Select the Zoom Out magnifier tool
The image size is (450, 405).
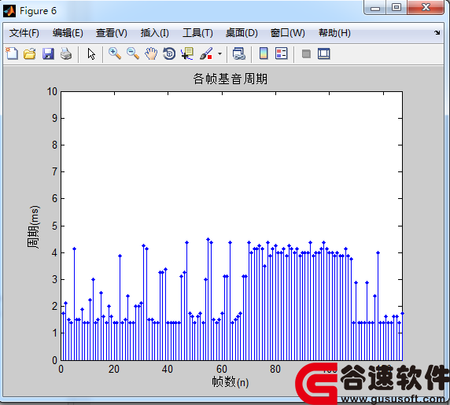click(x=133, y=53)
